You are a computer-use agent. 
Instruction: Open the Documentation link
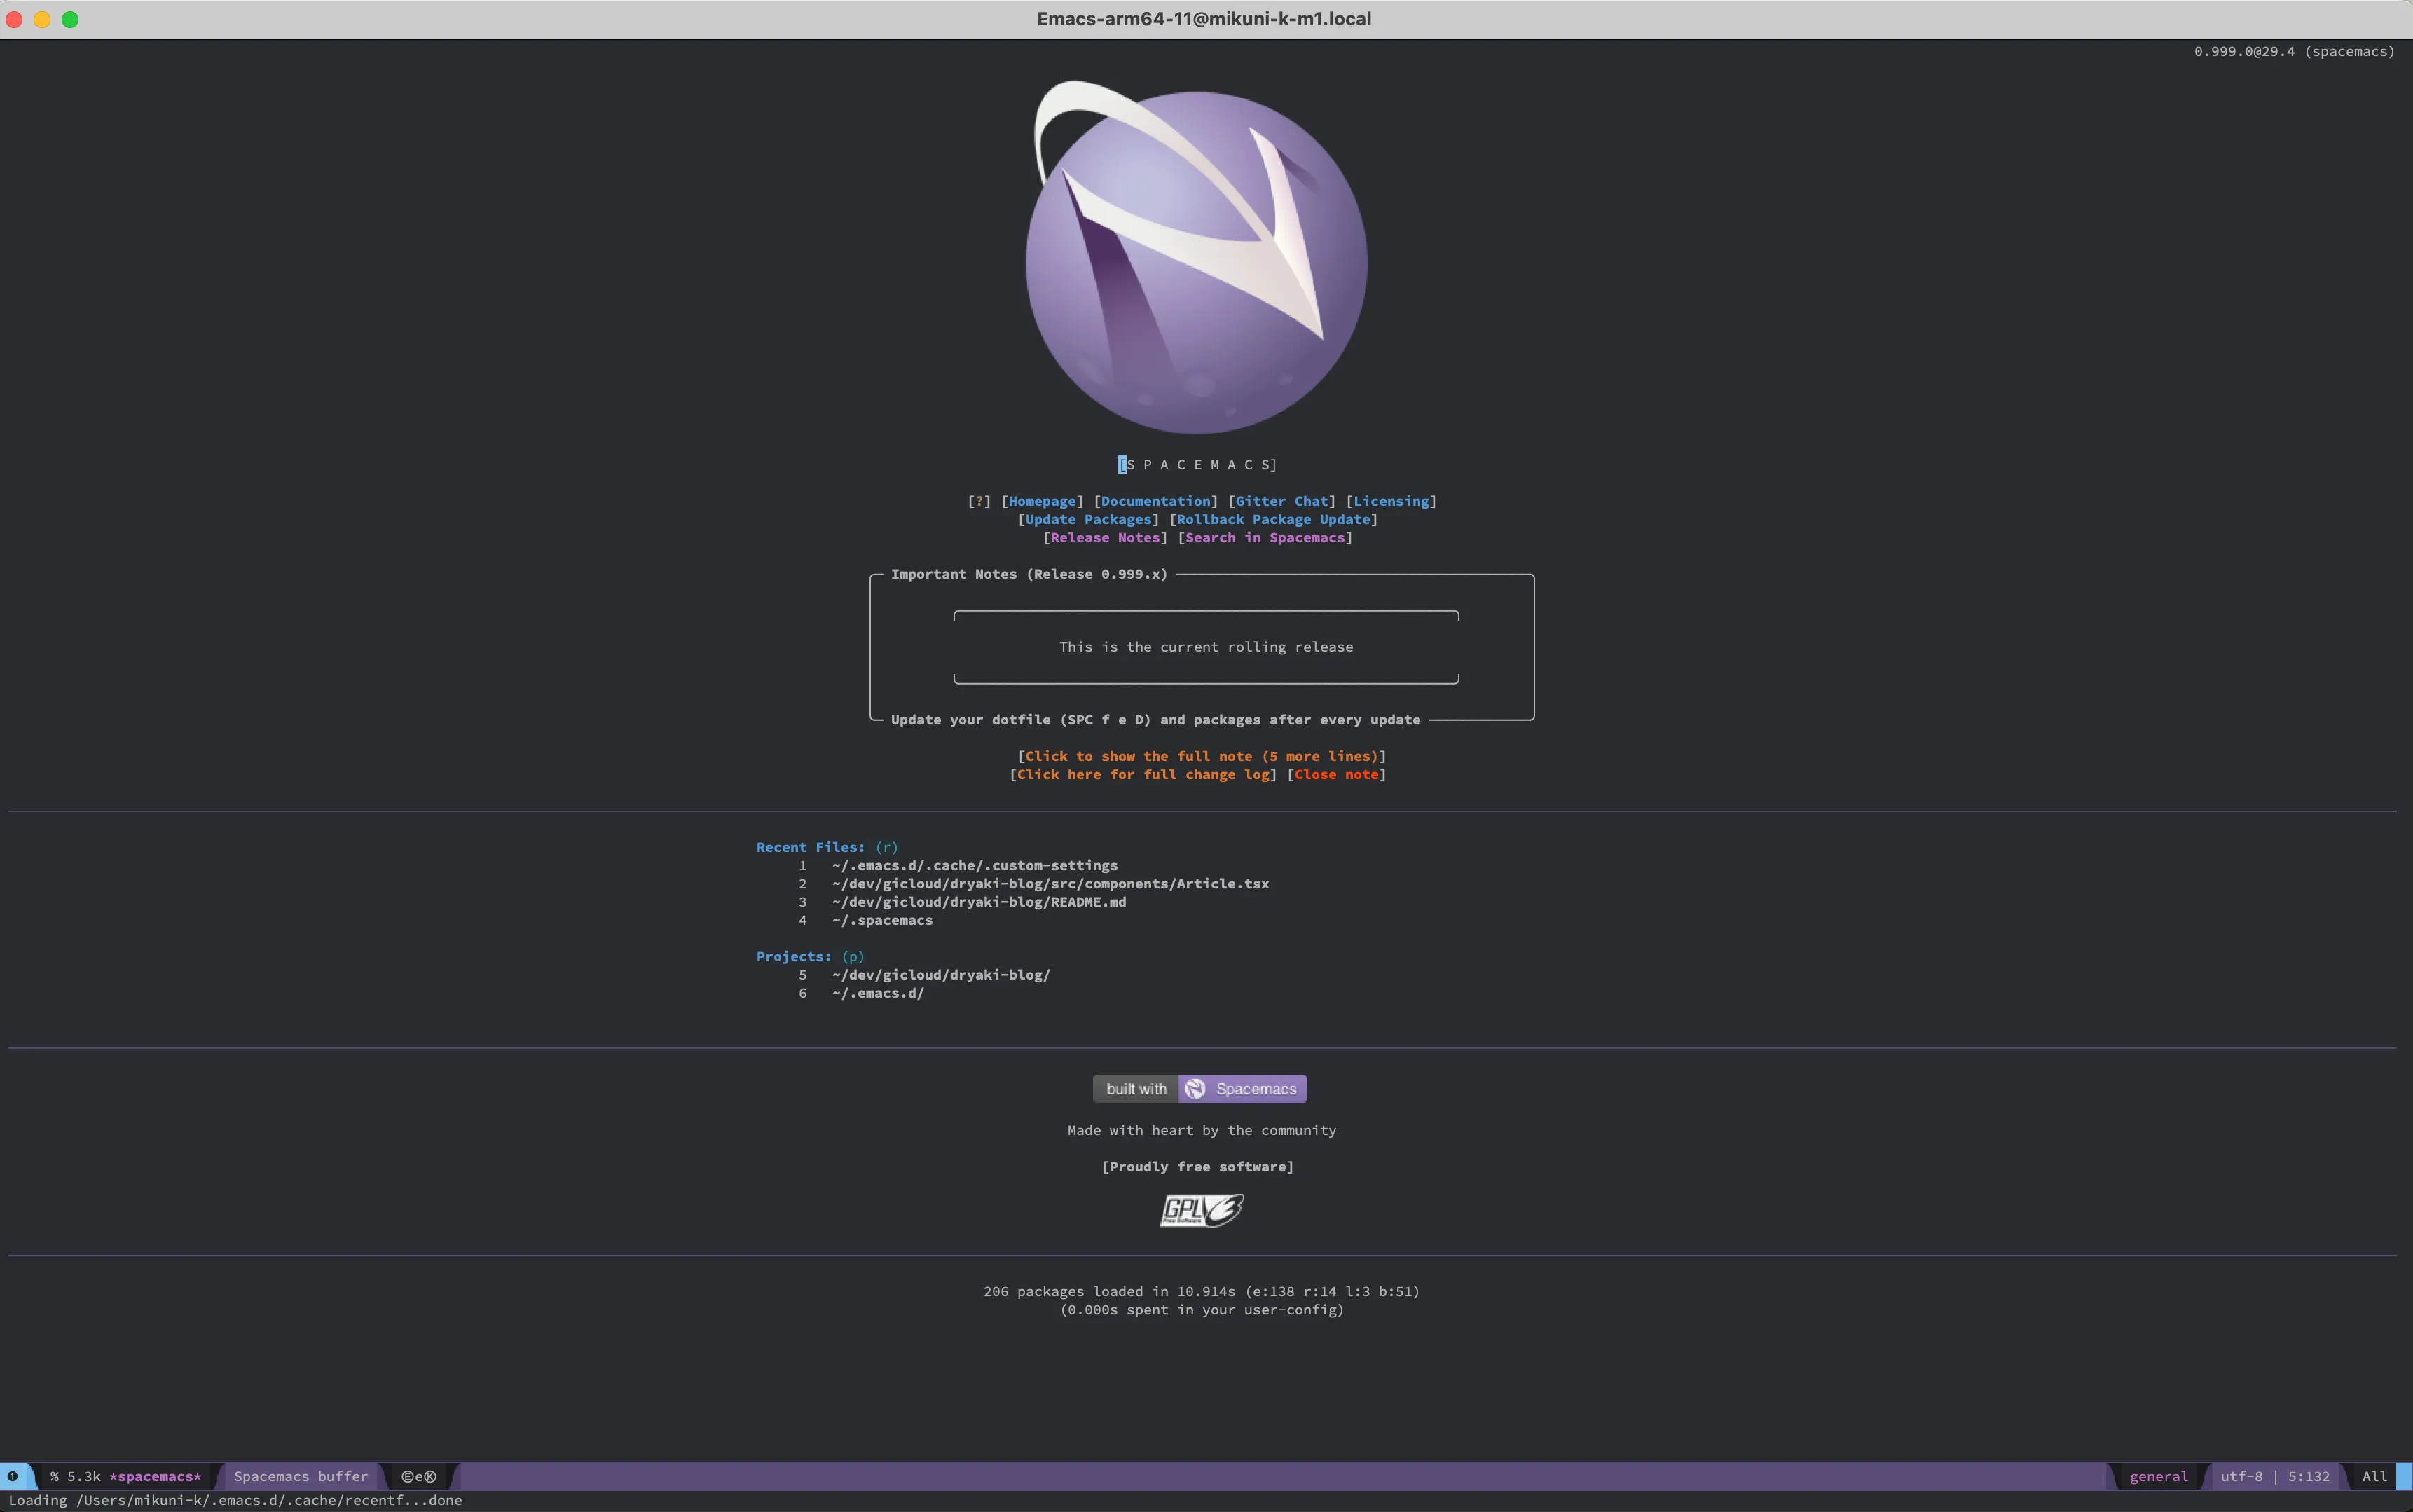point(1154,501)
